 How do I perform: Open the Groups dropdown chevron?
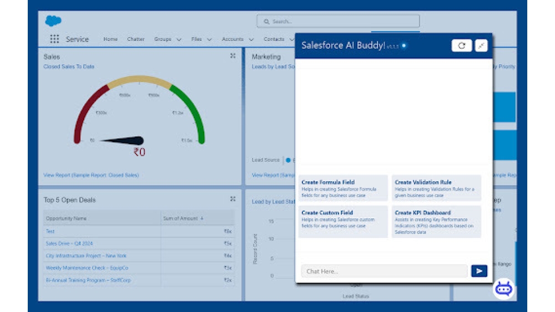coord(179,39)
